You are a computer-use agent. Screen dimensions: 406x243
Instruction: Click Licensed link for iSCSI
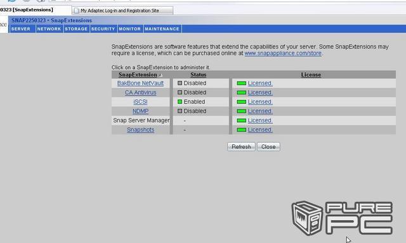coord(260,102)
